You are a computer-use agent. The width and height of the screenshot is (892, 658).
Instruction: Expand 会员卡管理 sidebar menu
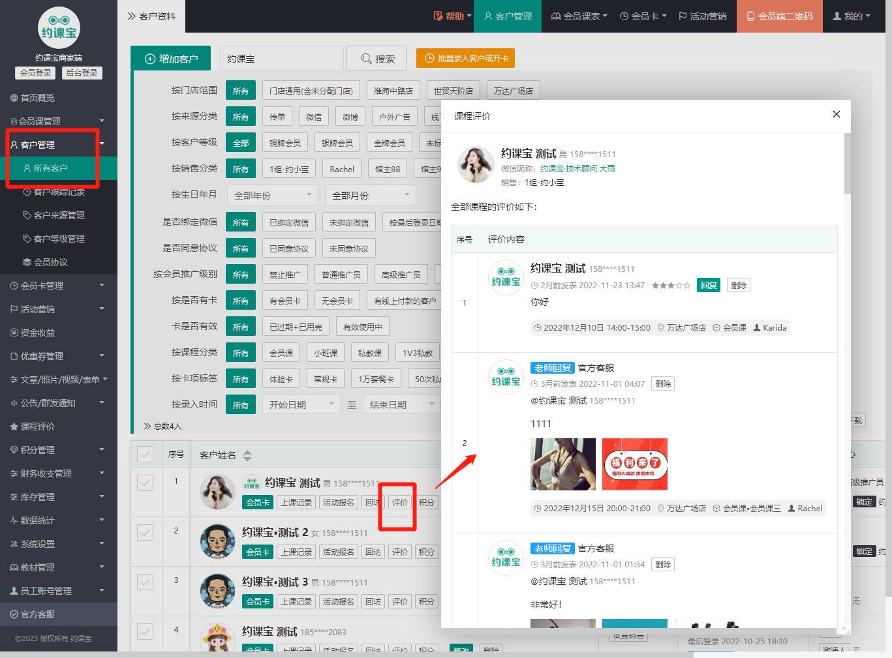coord(59,286)
